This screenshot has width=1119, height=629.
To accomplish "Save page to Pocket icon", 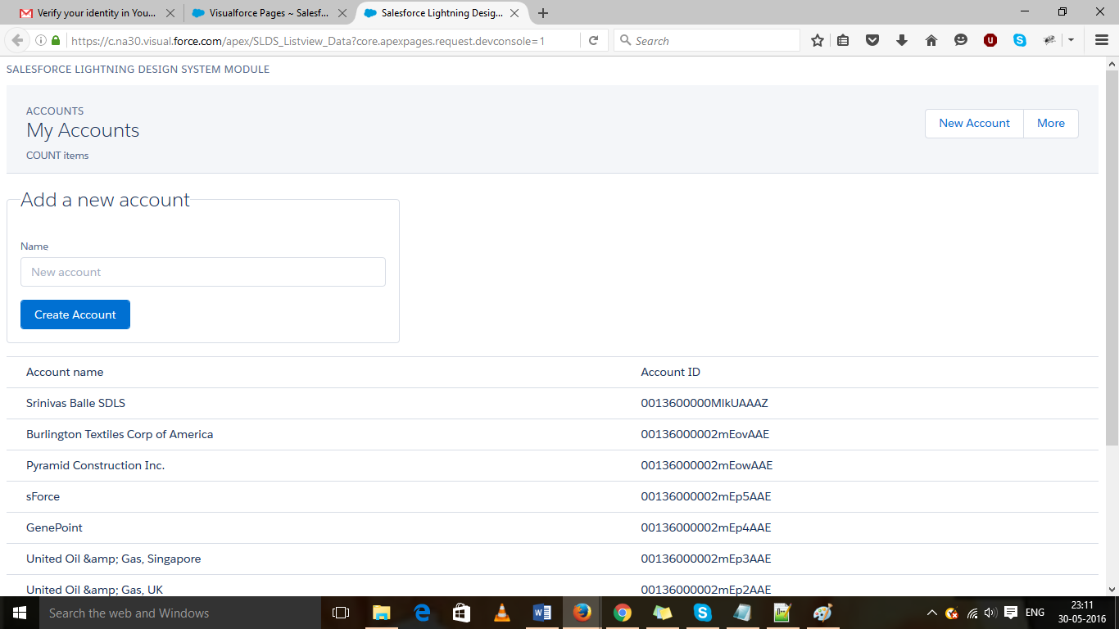I will pos(872,40).
